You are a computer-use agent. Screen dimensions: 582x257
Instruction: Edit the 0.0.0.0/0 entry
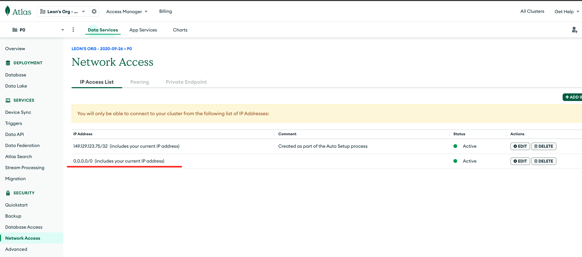(520, 161)
